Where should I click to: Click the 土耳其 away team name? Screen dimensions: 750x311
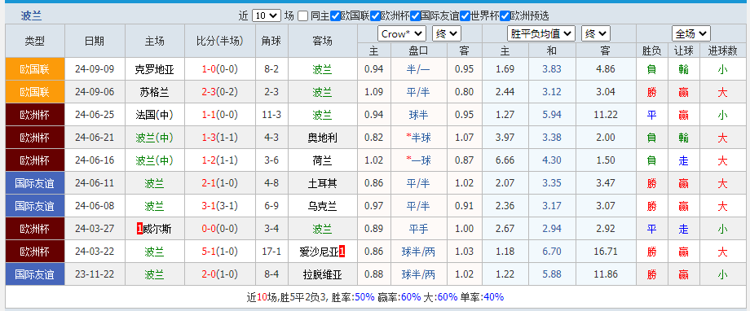pyautogui.click(x=322, y=183)
